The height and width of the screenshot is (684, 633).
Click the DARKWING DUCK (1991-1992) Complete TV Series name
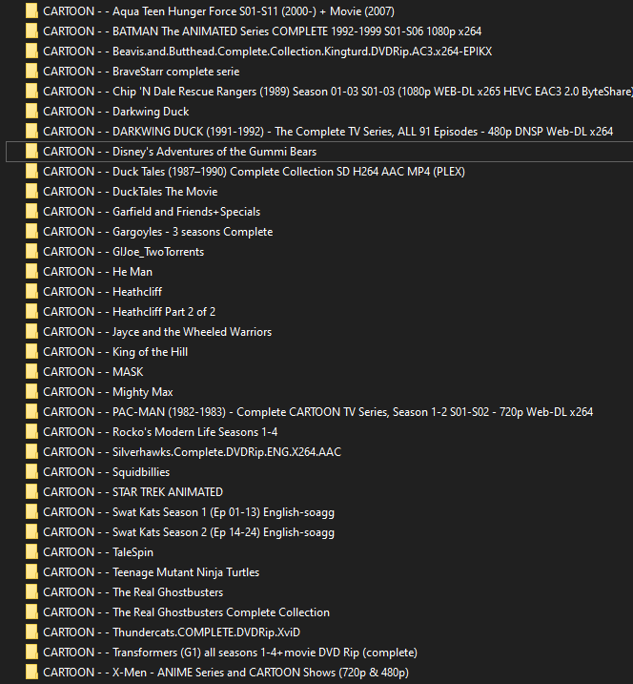tap(328, 132)
